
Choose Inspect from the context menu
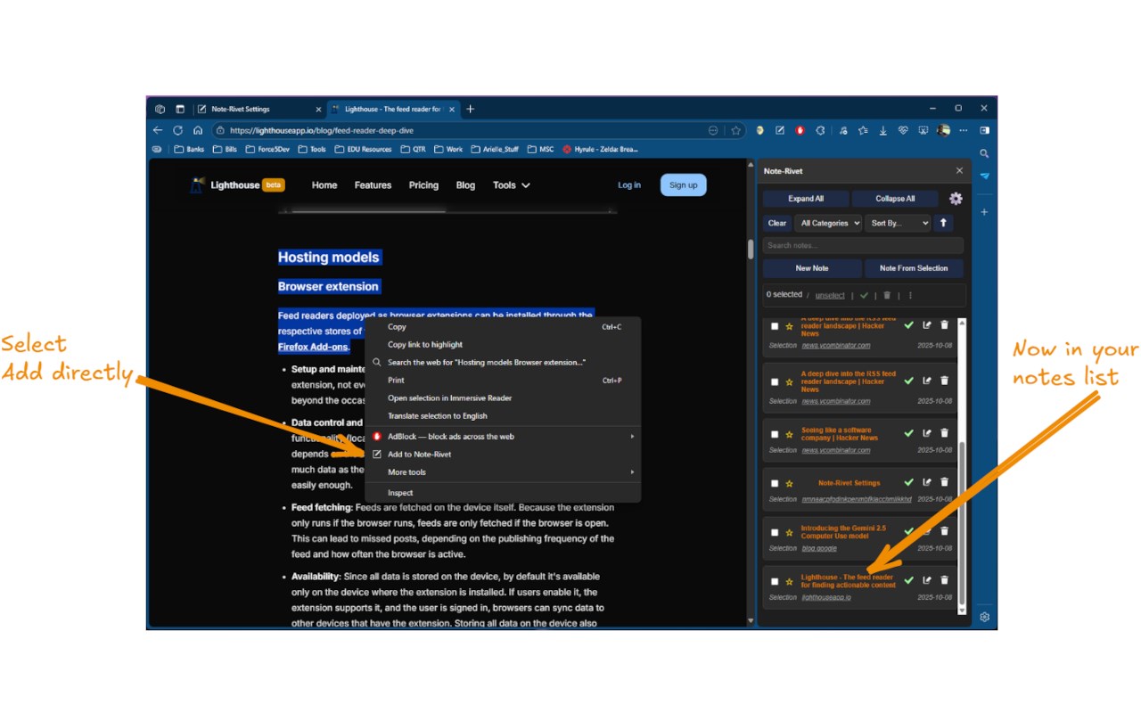tap(505, 493)
